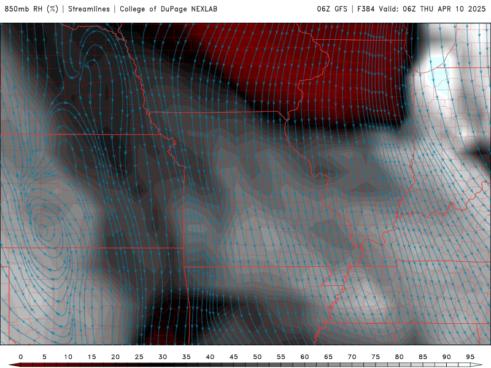Image resolution: width=491 pixels, height=368 pixels.
Task: Click the "20" value on color scale
Action: click(x=115, y=357)
